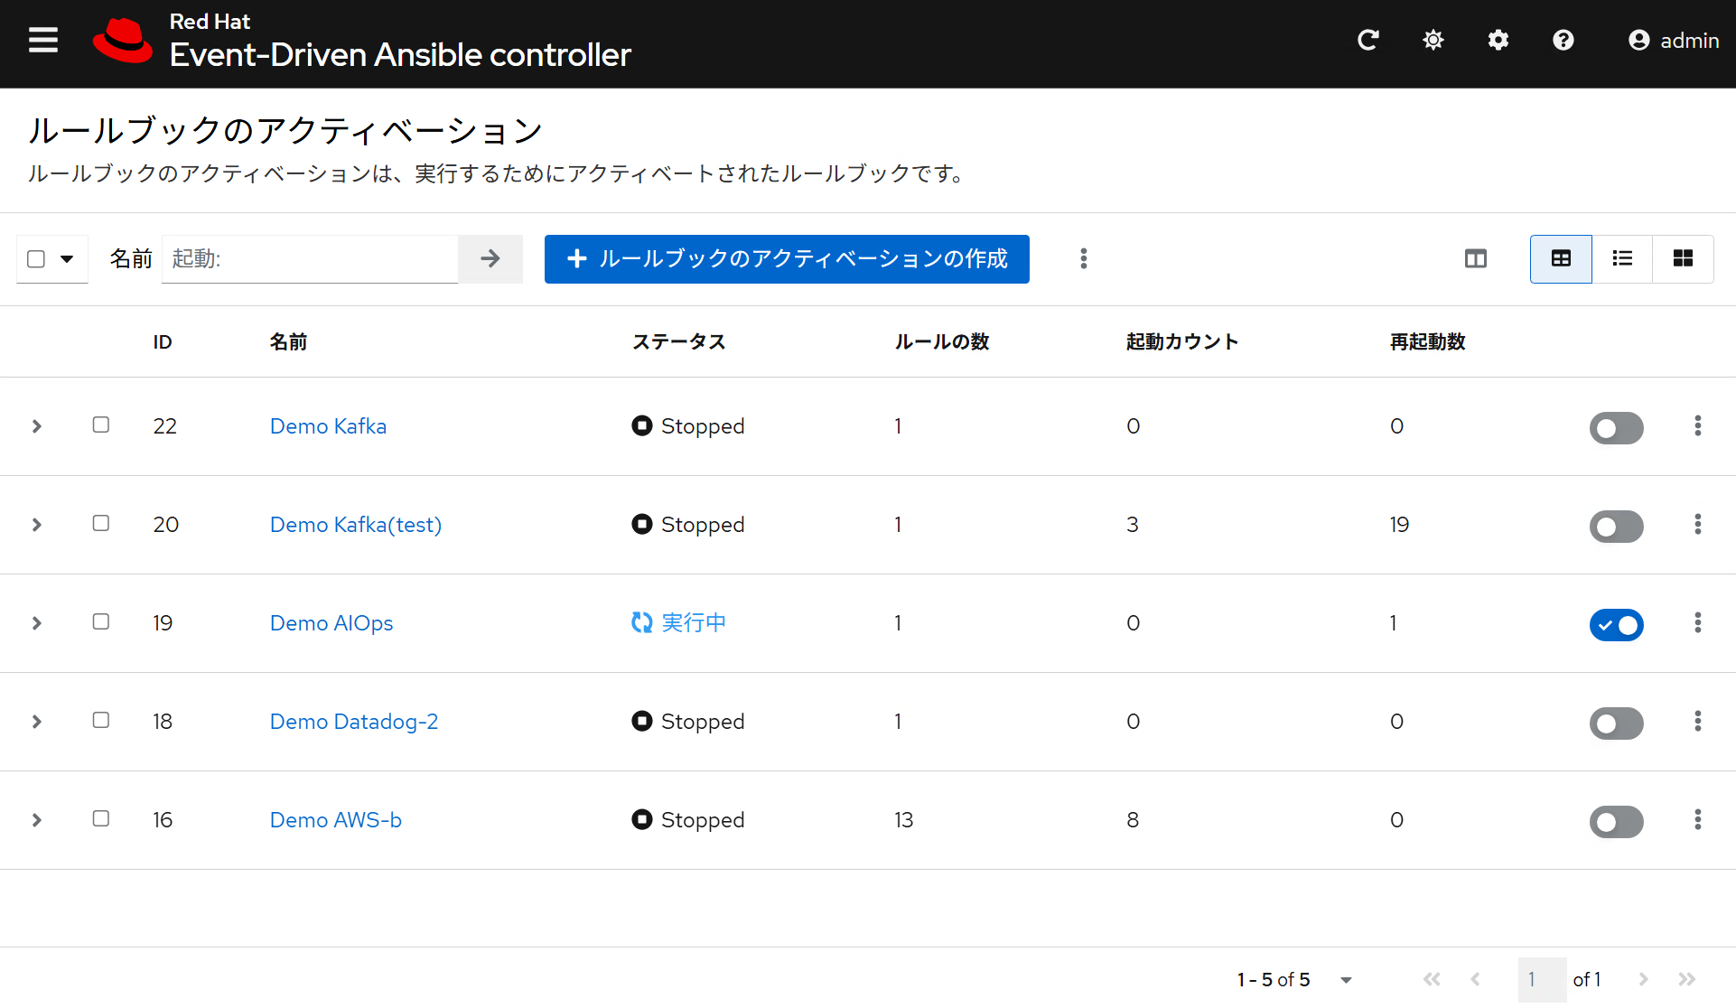Viewport: 1736px width, 1008px height.
Task: Open the admin user menu
Action: [x=1673, y=41]
